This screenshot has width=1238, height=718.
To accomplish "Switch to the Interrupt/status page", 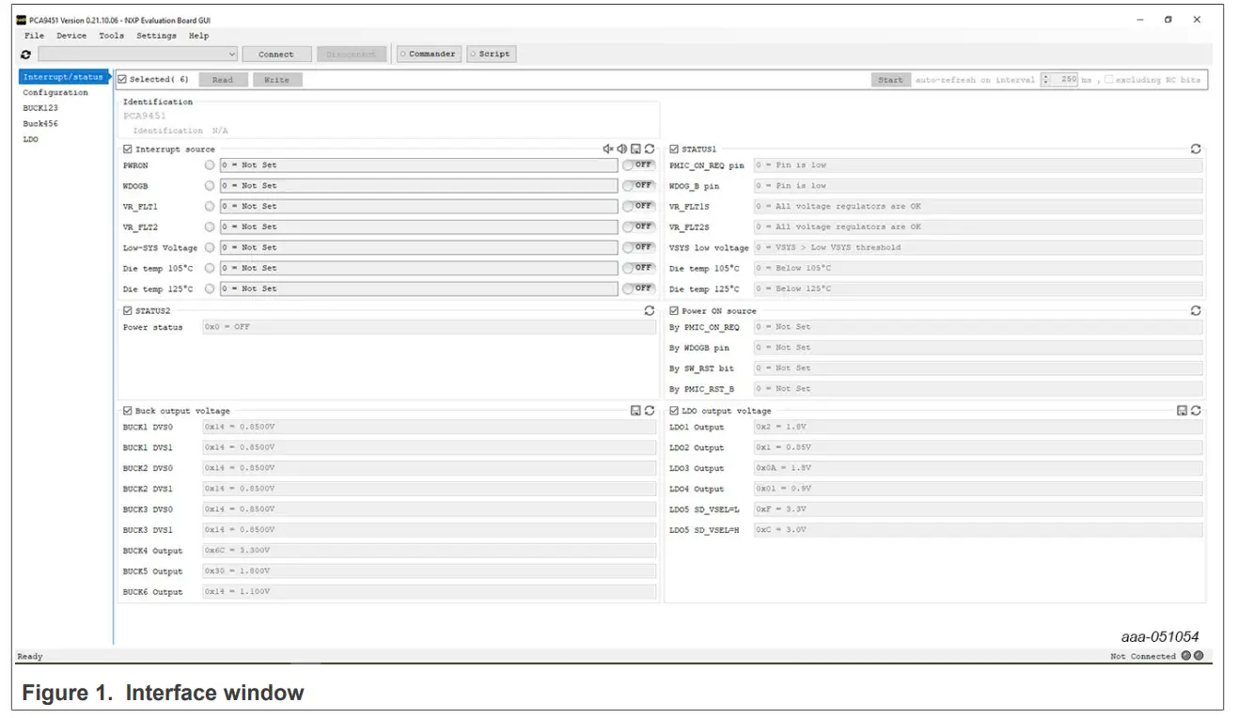I will 62,77.
